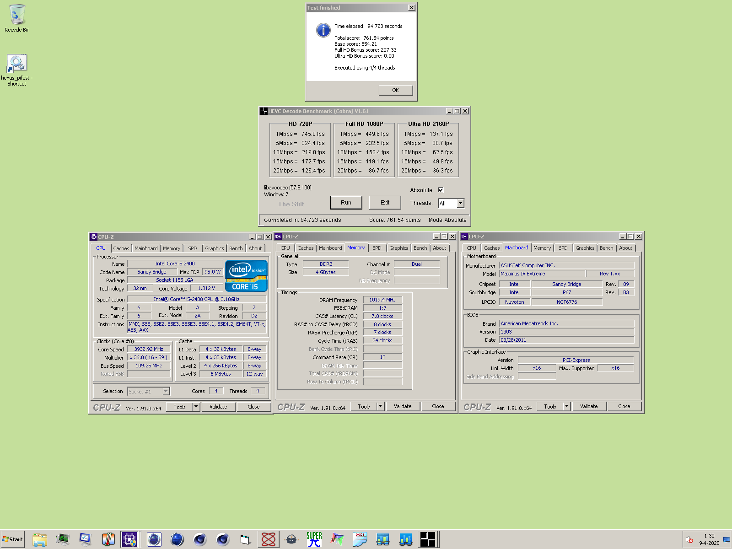Click the monitor with checkmark taskbar icon

(x=86, y=539)
